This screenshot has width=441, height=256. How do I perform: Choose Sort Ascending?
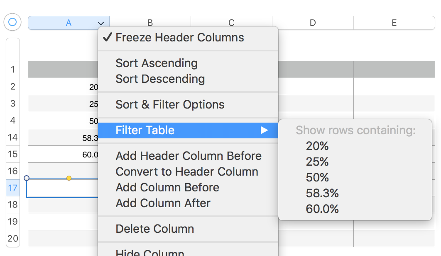click(157, 63)
